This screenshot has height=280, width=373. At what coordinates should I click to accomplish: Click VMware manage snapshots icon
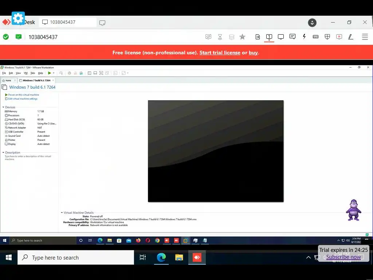click(81, 73)
